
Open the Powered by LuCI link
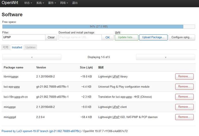pos(41,131)
